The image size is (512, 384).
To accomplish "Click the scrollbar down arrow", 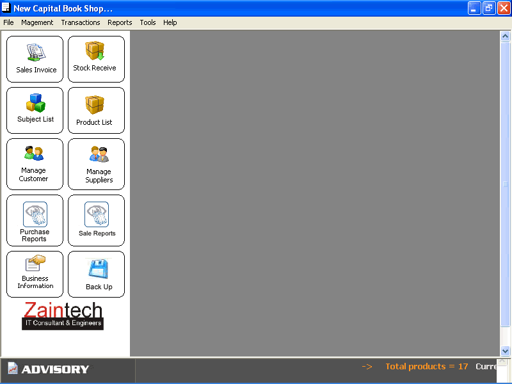I will [505, 351].
